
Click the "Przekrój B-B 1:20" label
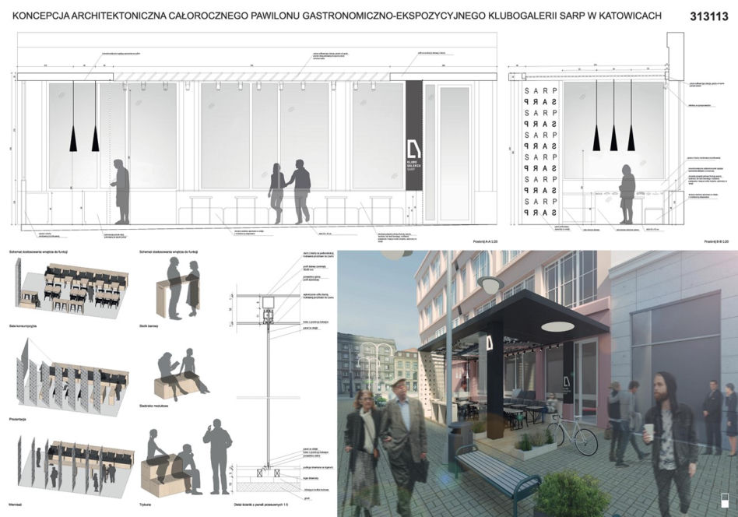(x=716, y=241)
